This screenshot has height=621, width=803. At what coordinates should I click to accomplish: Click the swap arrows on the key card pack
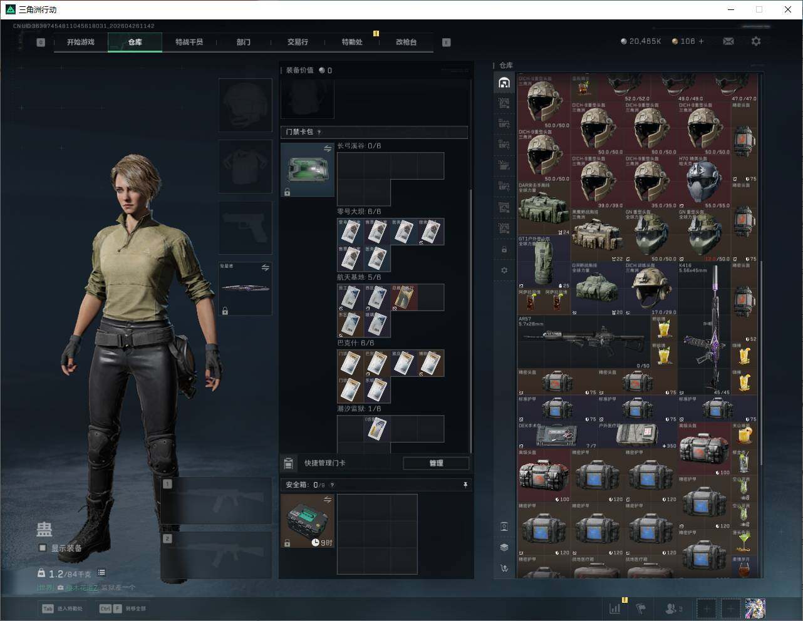click(x=328, y=148)
